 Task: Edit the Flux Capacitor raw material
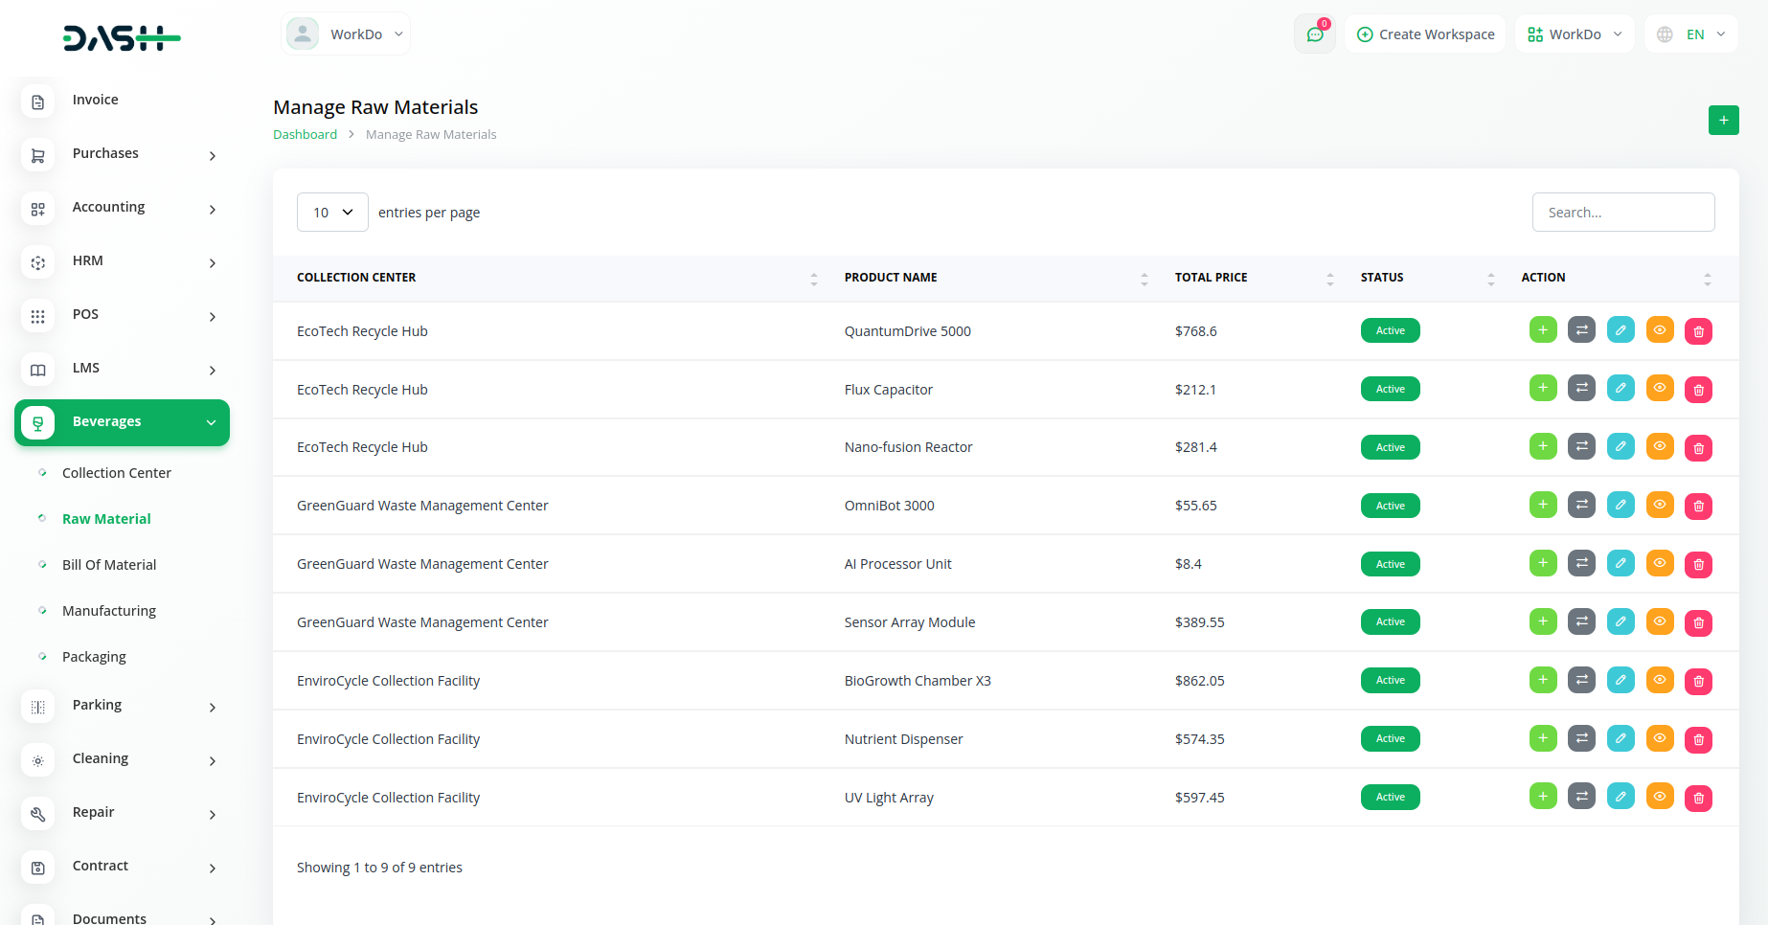[x=1621, y=389]
